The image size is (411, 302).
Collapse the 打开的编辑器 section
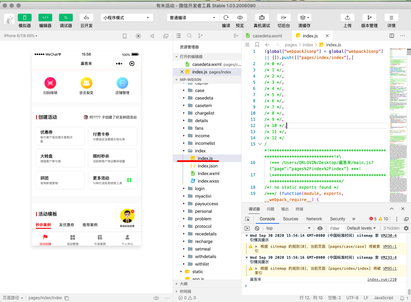click(176, 57)
